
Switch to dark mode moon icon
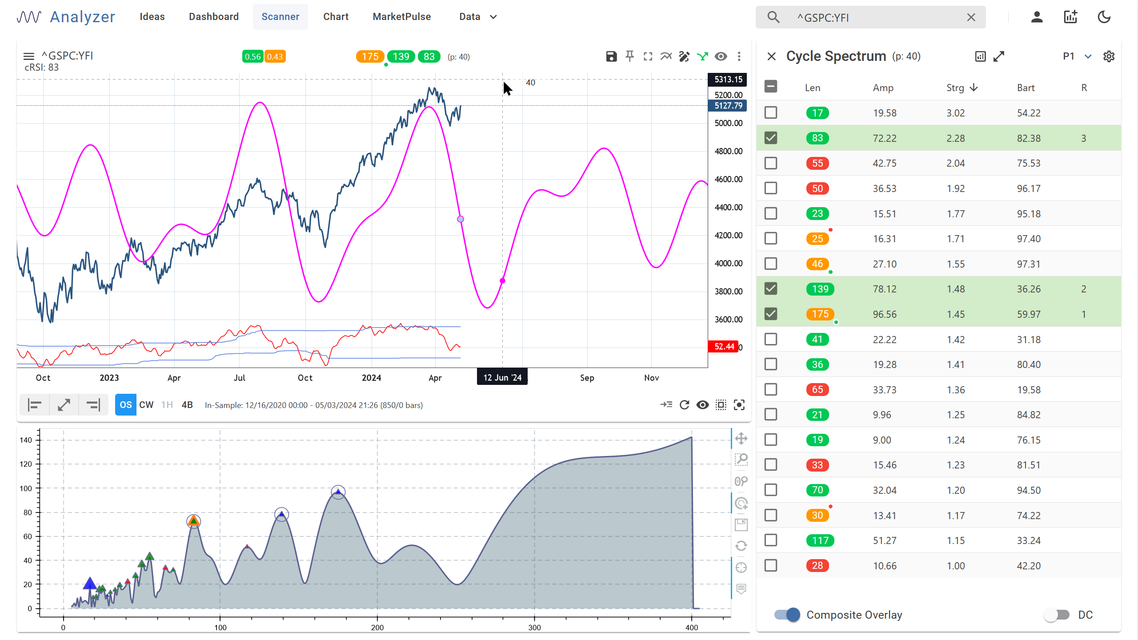click(x=1104, y=17)
